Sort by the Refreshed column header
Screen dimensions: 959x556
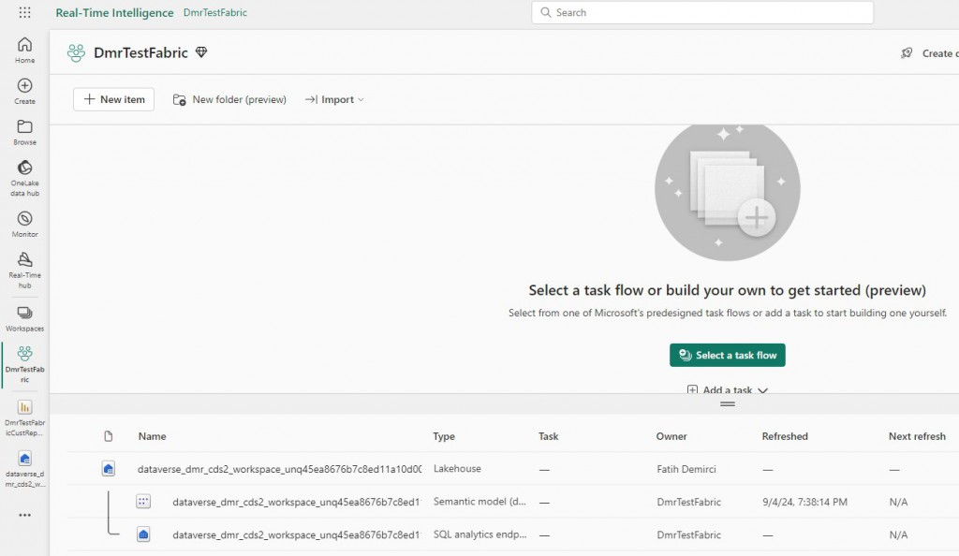click(x=785, y=436)
